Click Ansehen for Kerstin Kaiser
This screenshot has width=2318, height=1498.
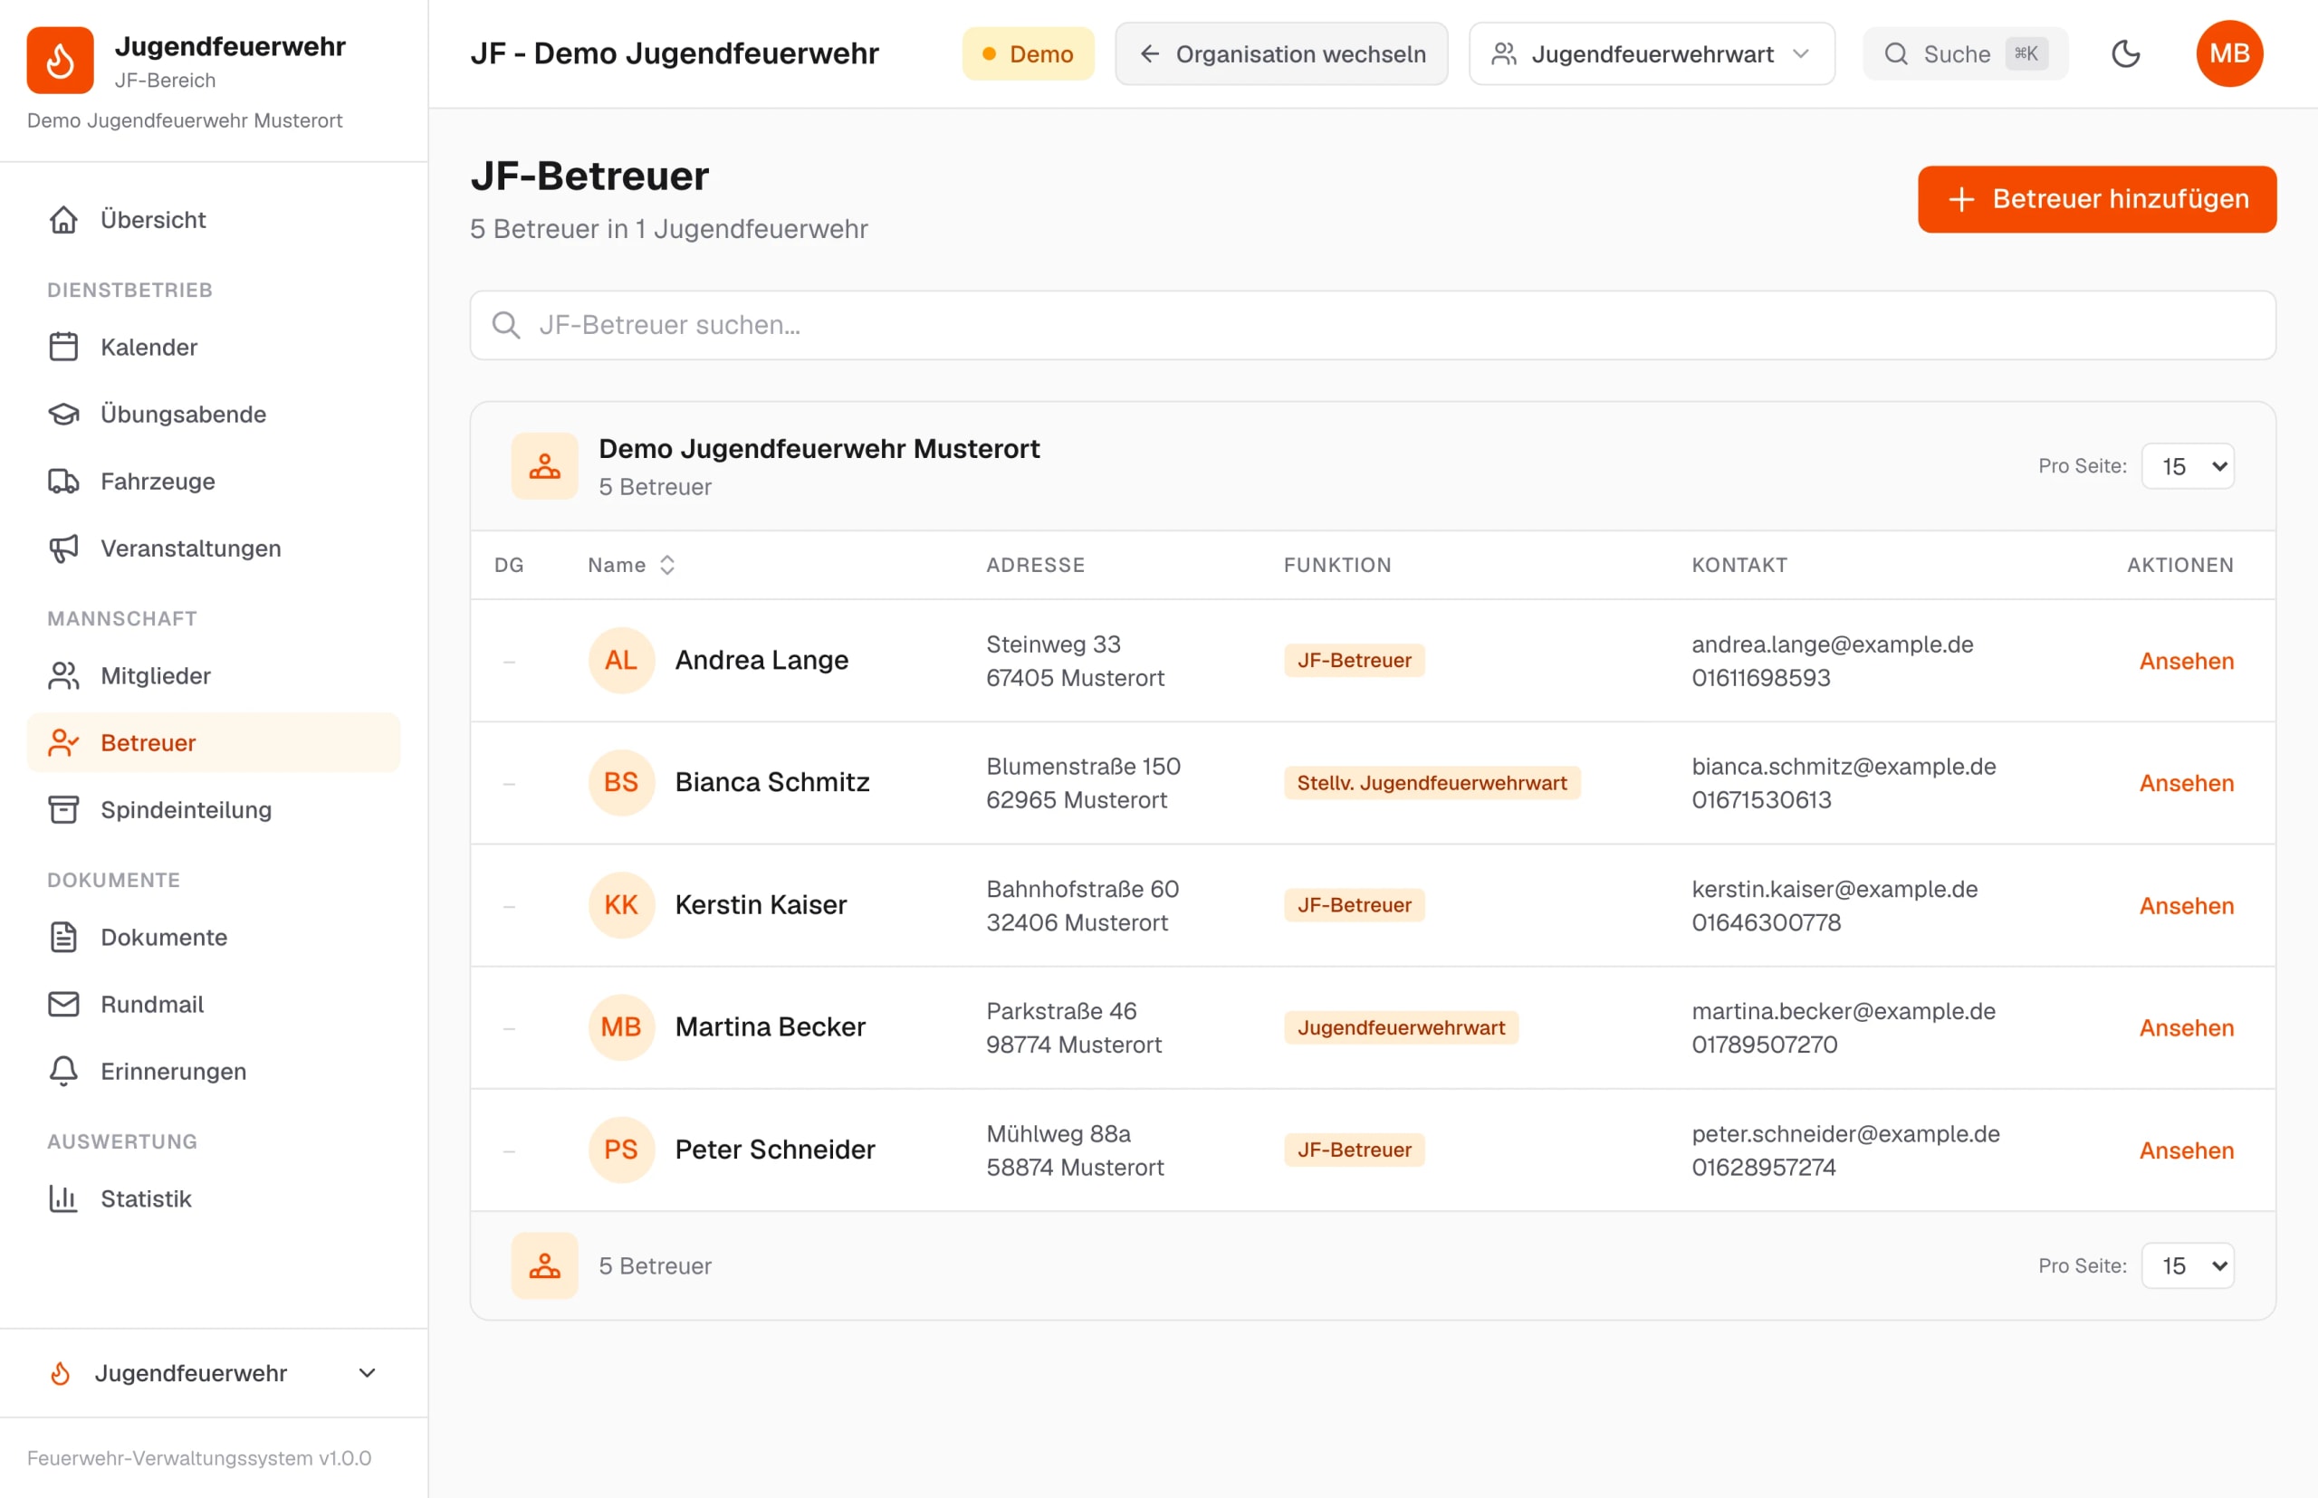click(2186, 907)
